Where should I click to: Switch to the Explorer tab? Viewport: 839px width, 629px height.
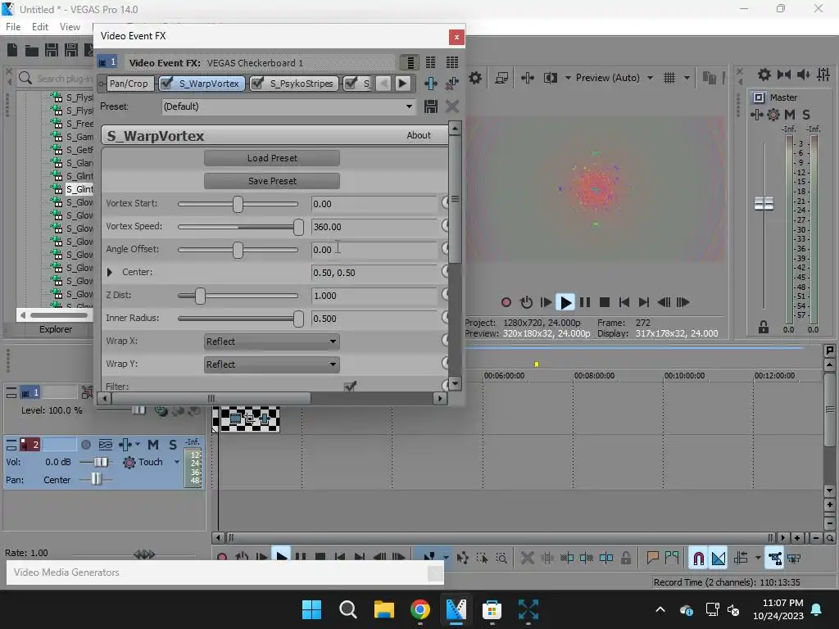point(56,329)
